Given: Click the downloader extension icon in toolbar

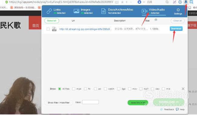Looking at the screenshot, I should [x=186, y=2].
